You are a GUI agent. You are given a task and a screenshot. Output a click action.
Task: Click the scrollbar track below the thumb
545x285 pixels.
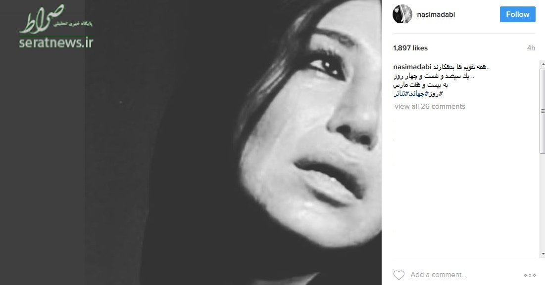click(543, 201)
